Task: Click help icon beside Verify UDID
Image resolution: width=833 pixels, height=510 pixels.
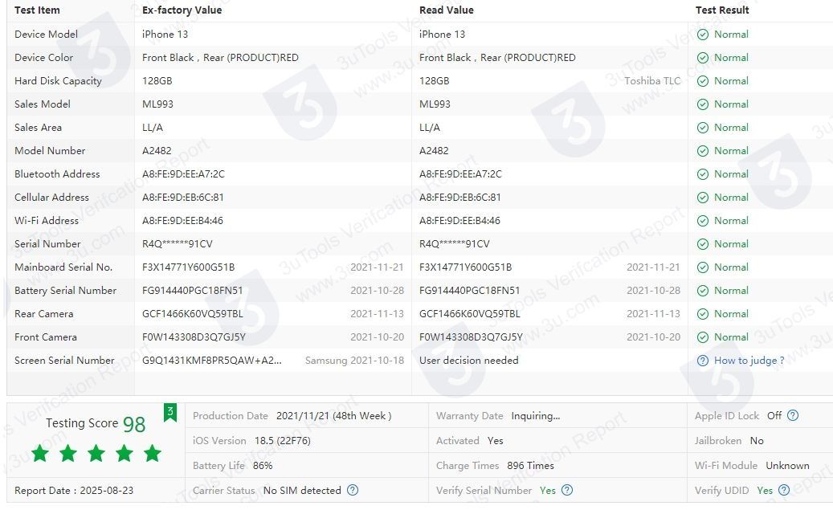Action: pyautogui.click(x=783, y=490)
